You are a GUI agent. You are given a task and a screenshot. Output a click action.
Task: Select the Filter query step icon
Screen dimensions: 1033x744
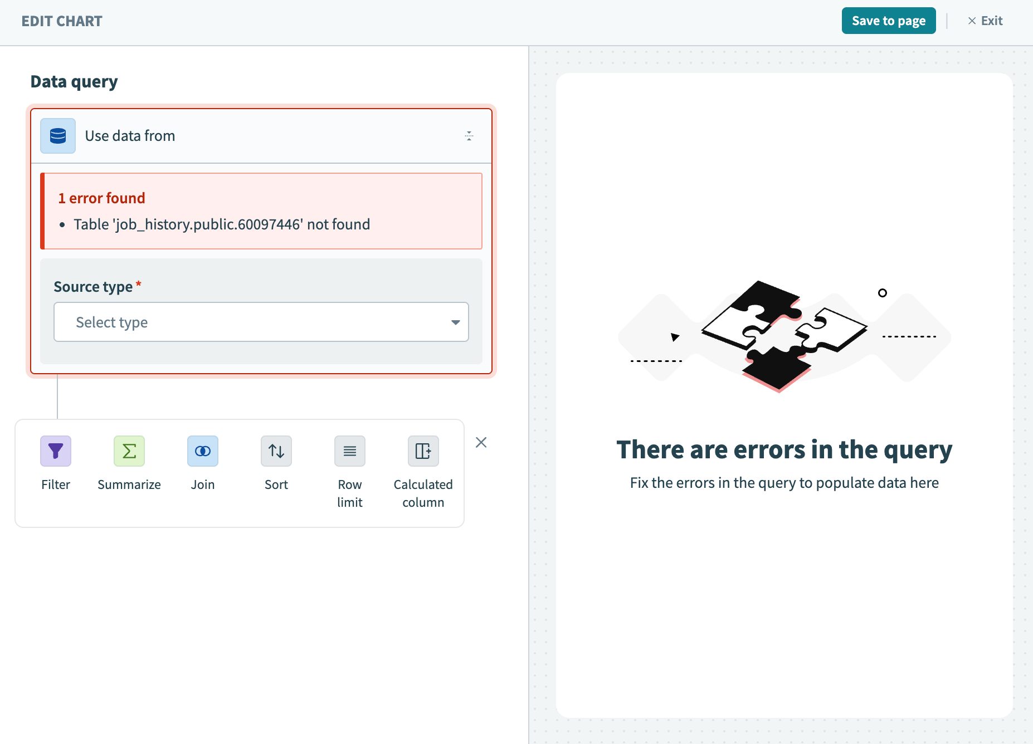[x=55, y=451]
